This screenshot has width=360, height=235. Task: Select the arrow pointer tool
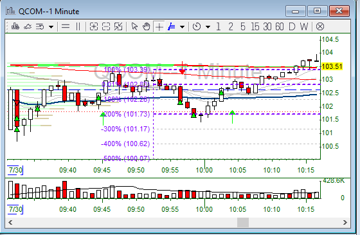134,26
